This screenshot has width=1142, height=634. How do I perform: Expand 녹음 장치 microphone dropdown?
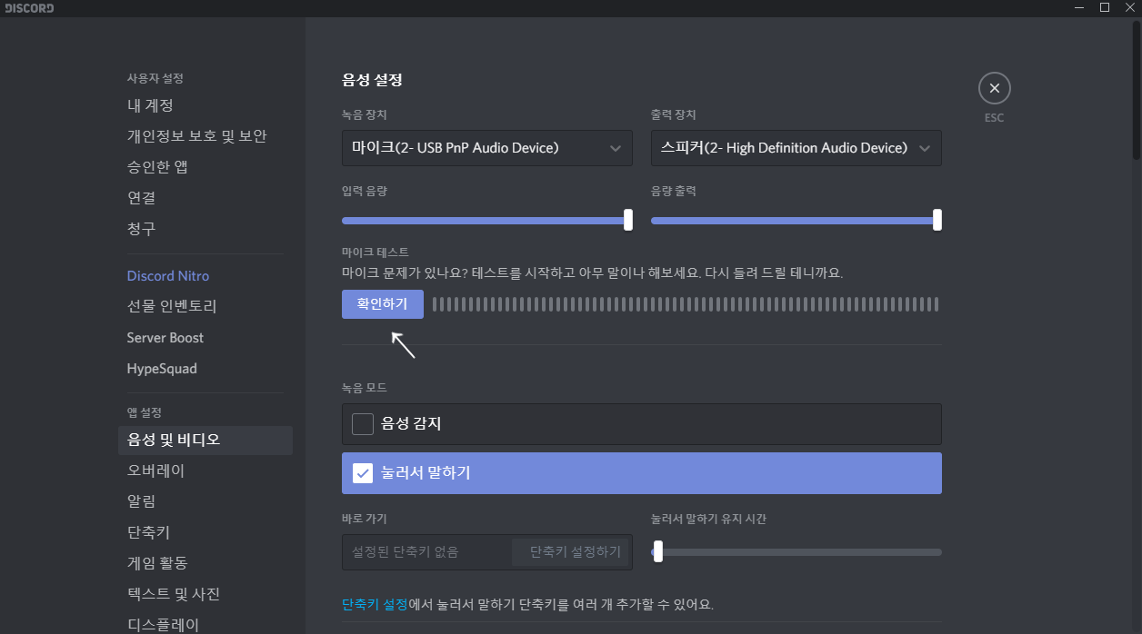pos(487,147)
